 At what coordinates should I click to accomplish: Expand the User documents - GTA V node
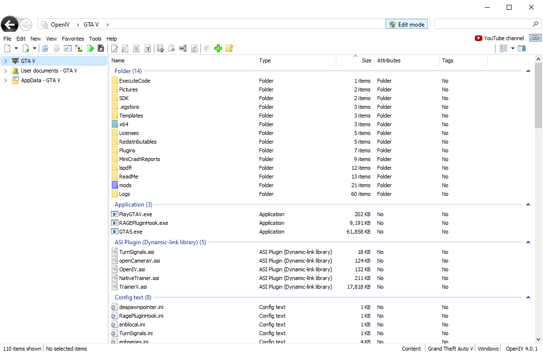(5, 71)
